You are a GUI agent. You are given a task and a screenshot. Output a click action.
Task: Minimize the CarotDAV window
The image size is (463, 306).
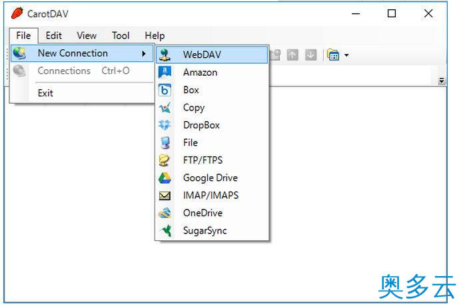[356, 13]
